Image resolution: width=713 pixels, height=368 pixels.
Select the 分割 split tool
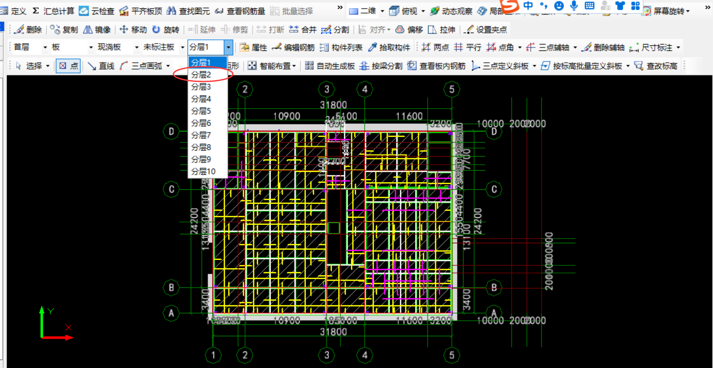coord(335,29)
